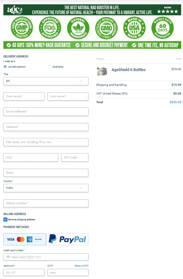Switch to the PayPal payment method
The height and width of the screenshot is (279, 183).
[x=67, y=239]
